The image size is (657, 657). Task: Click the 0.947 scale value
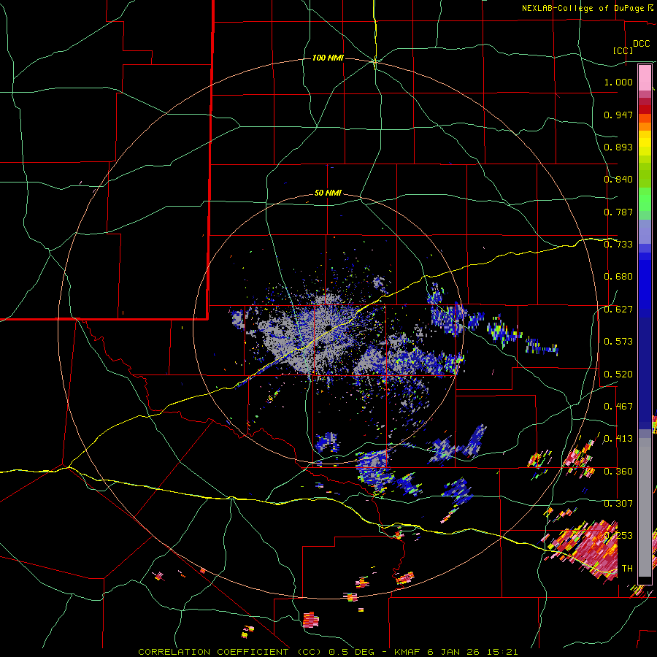[x=618, y=115]
